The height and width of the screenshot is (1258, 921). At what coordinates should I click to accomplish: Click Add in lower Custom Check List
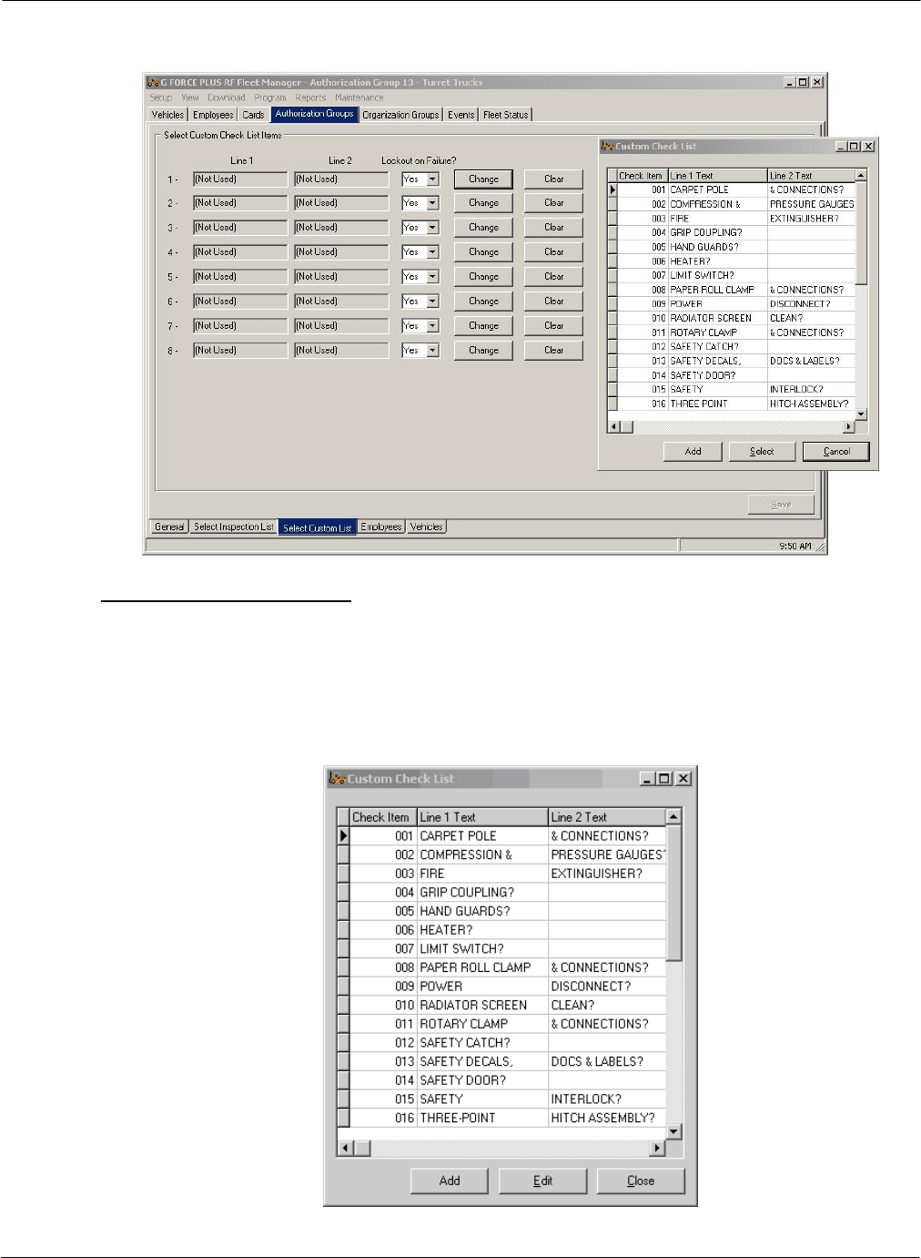coord(450,1181)
